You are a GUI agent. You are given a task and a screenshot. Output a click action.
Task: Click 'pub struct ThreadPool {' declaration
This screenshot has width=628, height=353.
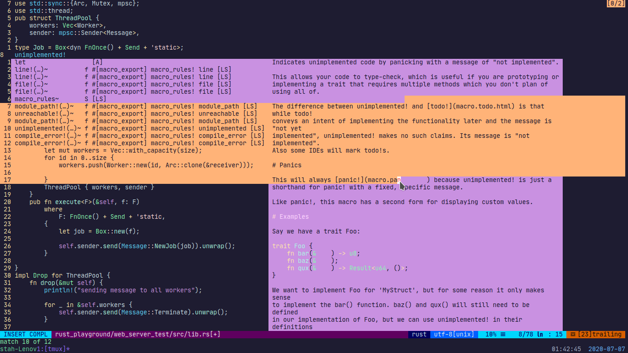point(57,18)
